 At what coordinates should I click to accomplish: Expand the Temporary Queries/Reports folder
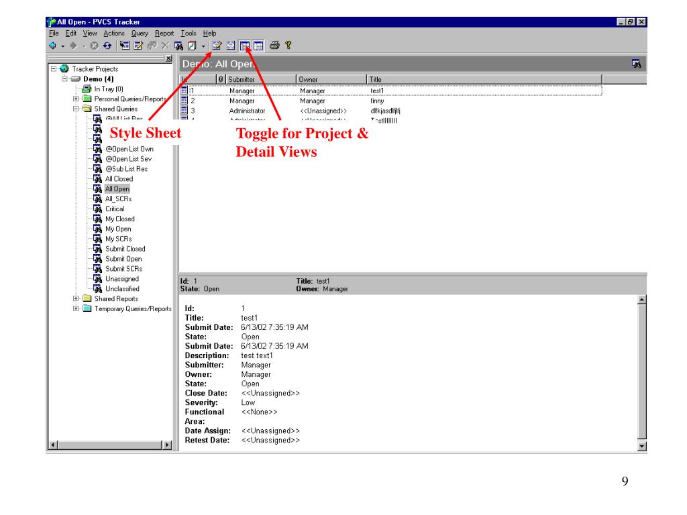coord(75,308)
